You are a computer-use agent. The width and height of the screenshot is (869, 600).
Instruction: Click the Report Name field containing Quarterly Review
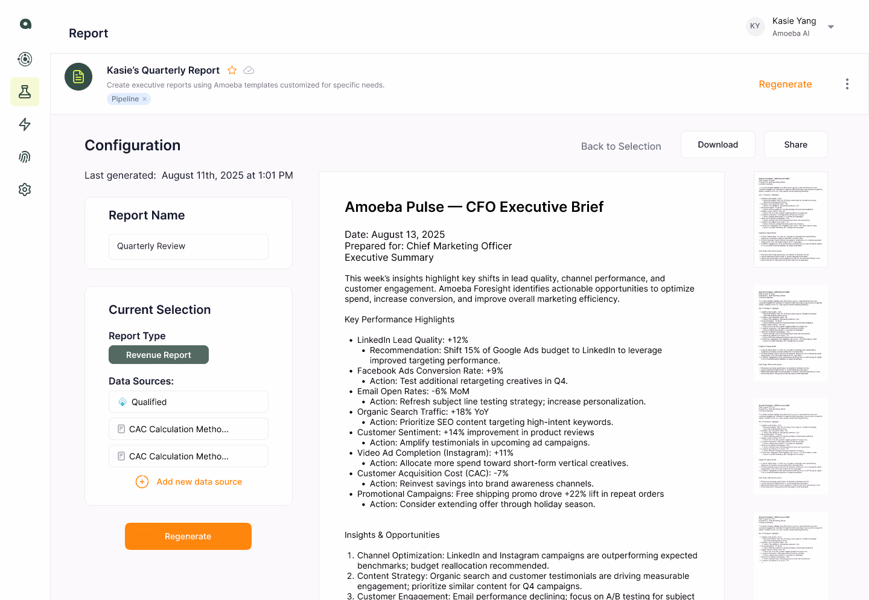188,246
